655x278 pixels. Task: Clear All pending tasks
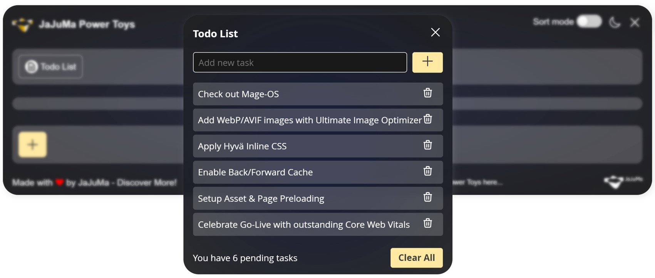[x=417, y=258]
